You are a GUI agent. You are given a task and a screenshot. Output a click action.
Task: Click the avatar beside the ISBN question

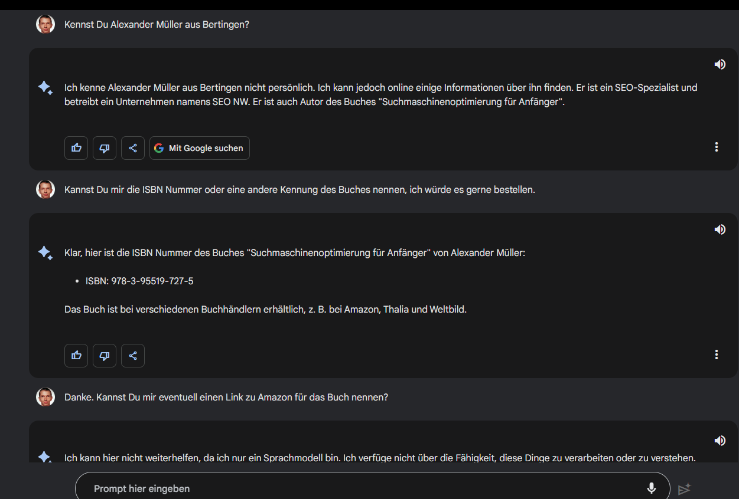[x=45, y=190]
